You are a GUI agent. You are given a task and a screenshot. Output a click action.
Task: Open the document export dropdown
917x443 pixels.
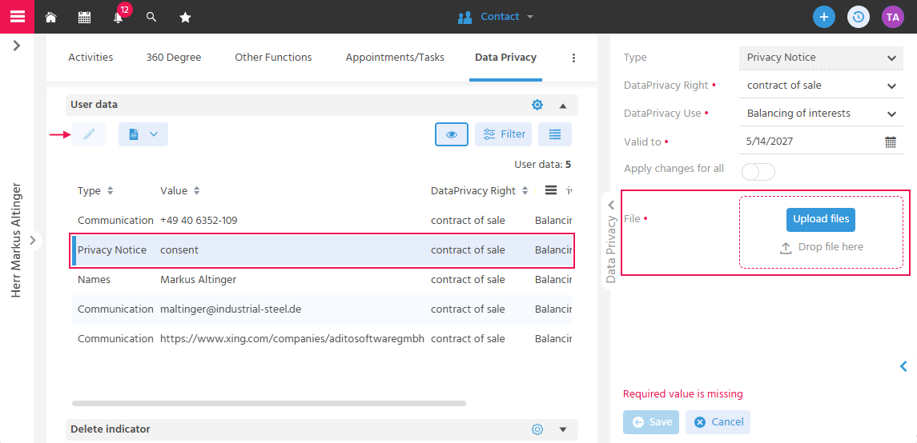[143, 134]
